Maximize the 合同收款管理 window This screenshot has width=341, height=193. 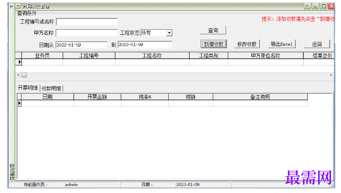324,6
